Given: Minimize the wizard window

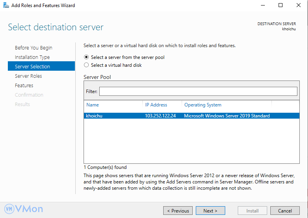Looking at the screenshot, I should 263,5.
